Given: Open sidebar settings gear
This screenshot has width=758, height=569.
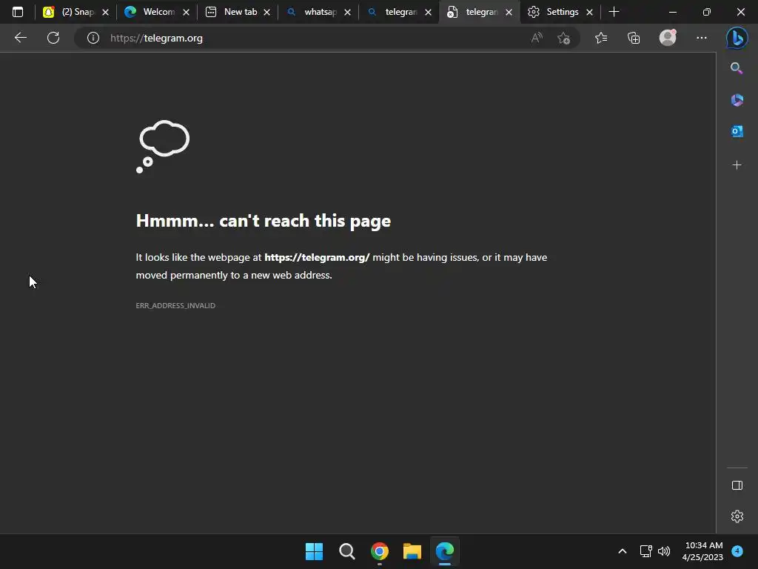Looking at the screenshot, I should point(737,516).
